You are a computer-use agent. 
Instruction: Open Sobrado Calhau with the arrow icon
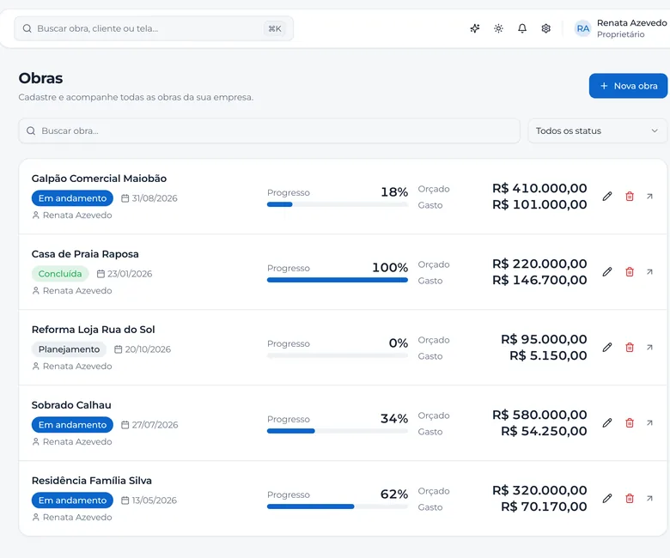pyautogui.click(x=649, y=423)
